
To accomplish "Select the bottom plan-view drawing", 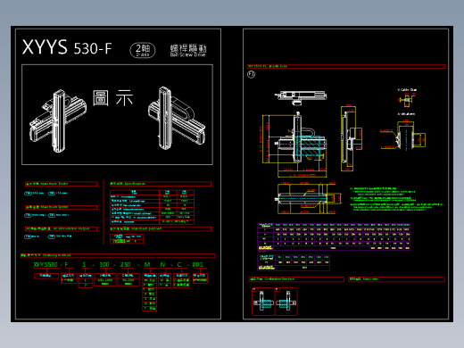I will (x=308, y=198).
